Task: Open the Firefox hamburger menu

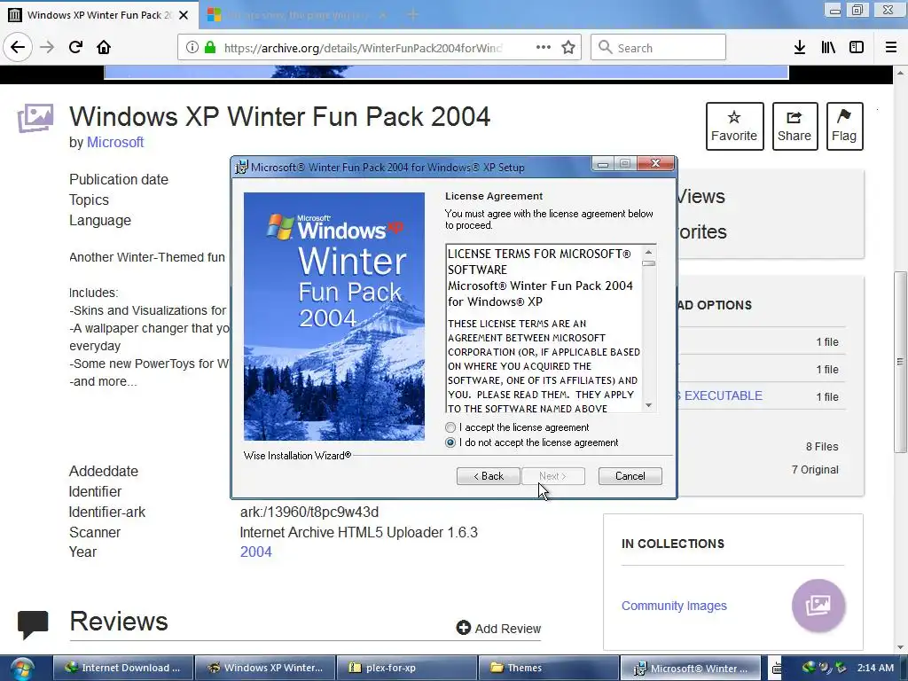Action: [890, 48]
